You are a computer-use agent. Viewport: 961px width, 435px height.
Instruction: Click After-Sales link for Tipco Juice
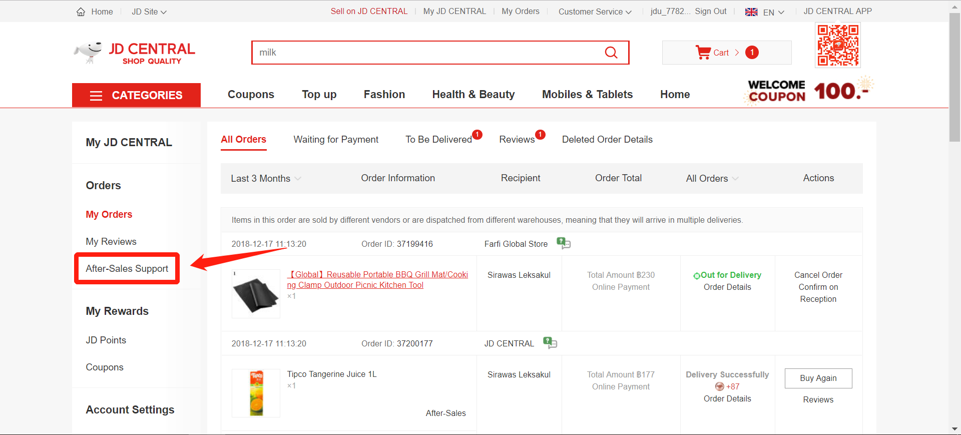445,413
